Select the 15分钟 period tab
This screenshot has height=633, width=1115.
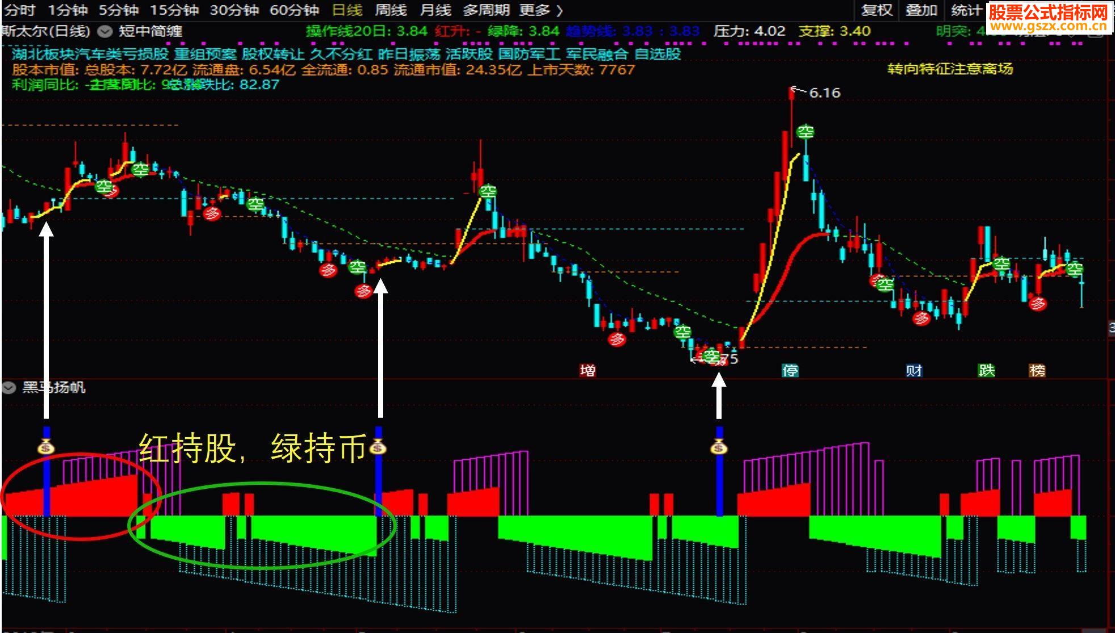[174, 10]
